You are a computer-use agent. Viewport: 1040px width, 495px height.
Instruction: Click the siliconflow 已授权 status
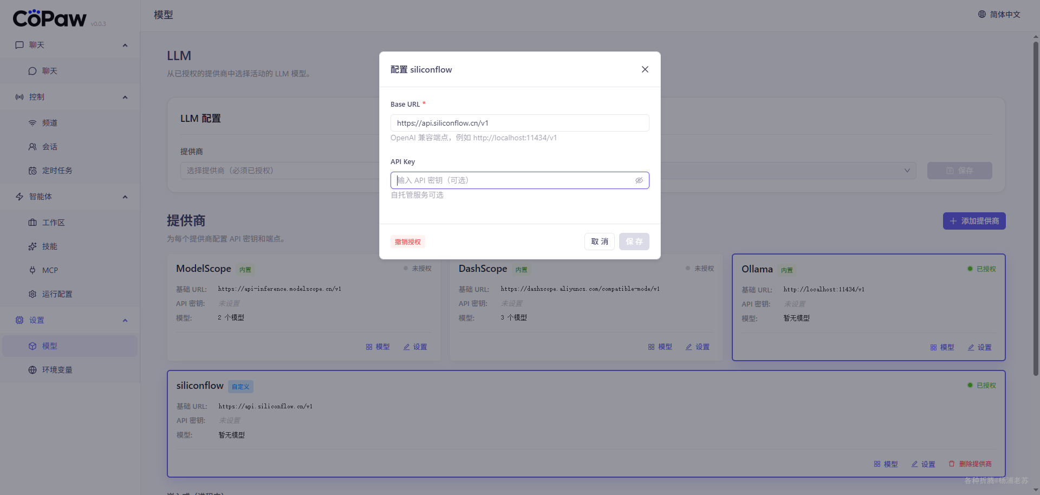(981, 385)
